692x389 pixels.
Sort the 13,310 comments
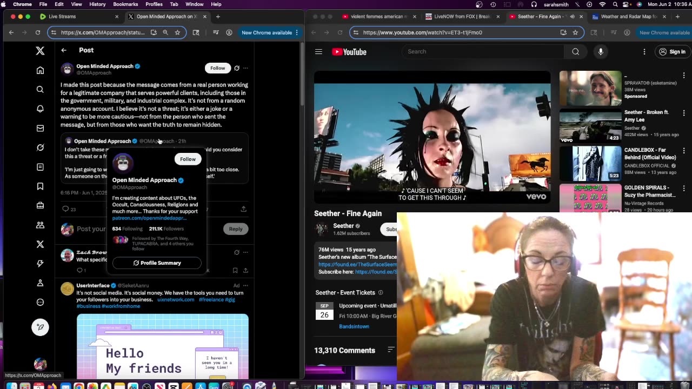click(390, 350)
